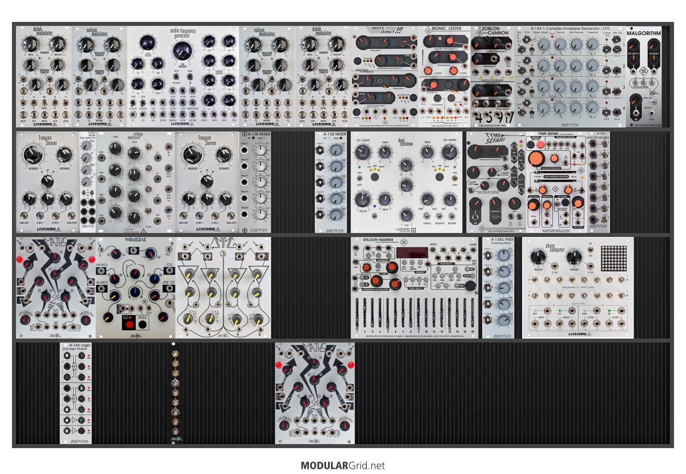The height and width of the screenshot is (474, 686).
Task: Select the audio frequency generator module
Action: point(183,76)
